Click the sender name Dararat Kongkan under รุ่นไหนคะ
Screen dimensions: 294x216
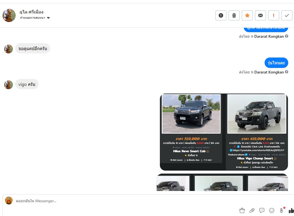269,72
